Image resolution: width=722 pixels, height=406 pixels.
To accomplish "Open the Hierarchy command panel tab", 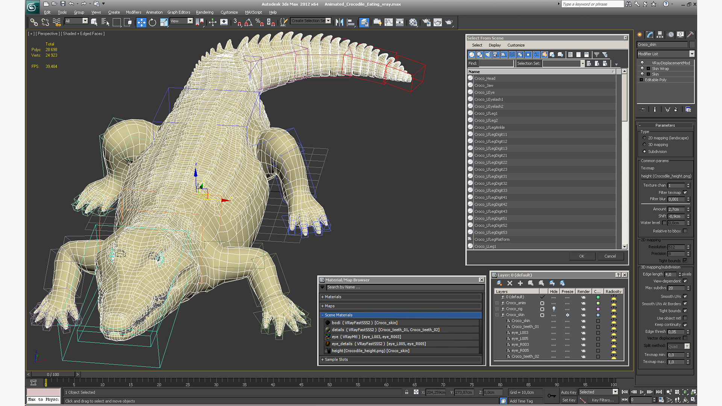I will click(660, 35).
